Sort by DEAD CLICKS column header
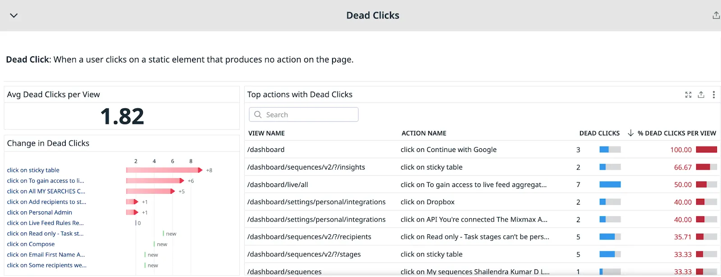Image resolution: width=721 pixels, height=277 pixels. (599, 133)
